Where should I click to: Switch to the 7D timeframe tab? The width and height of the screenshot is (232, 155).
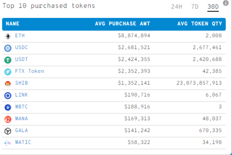coord(195,7)
